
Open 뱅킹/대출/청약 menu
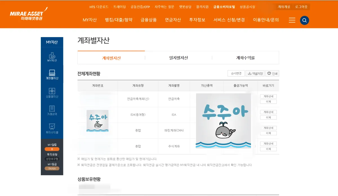119,20
